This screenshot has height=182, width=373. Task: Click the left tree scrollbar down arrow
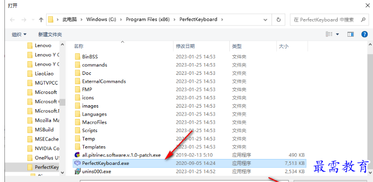[62, 173]
